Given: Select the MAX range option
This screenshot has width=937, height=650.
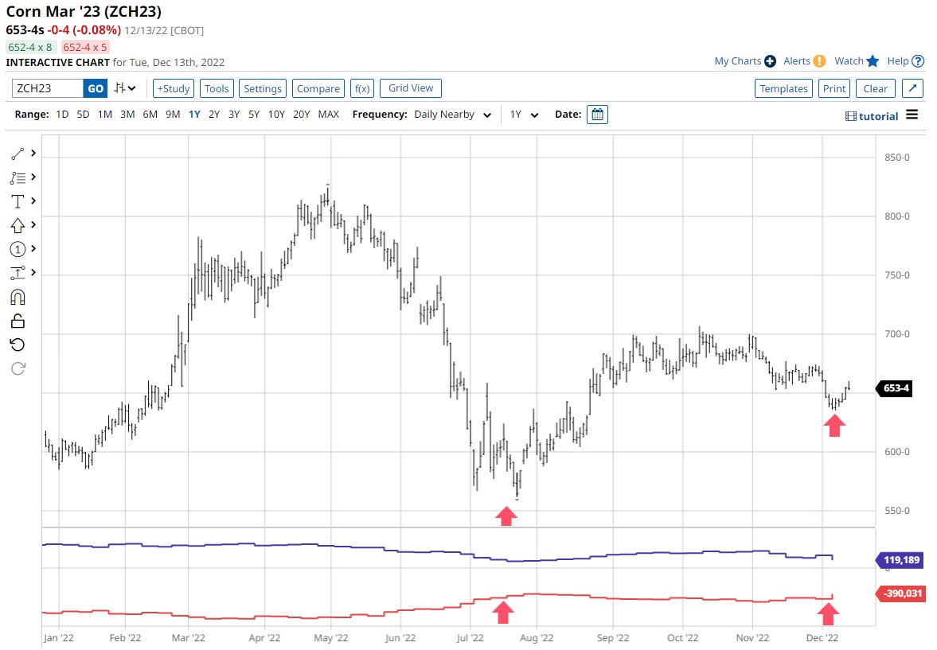Looking at the screenshot, I should coord(329,114).
